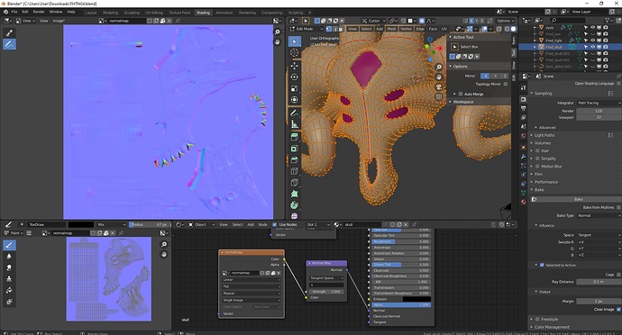Open the Render menu
The height and width of the screenshot is (335, 622).
pos(39,12)
